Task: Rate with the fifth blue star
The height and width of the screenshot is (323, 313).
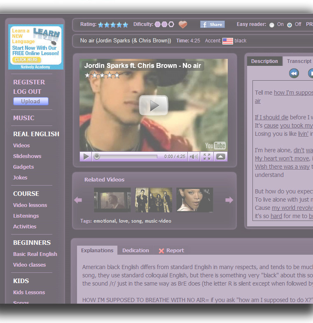Action: tap(125, 25)
